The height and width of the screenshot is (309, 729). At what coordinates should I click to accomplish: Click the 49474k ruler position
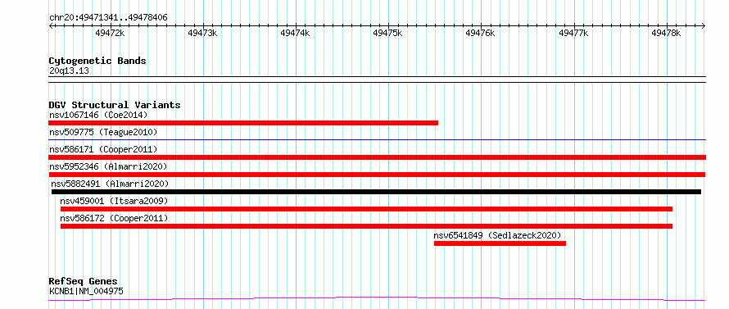click(295, 34)
